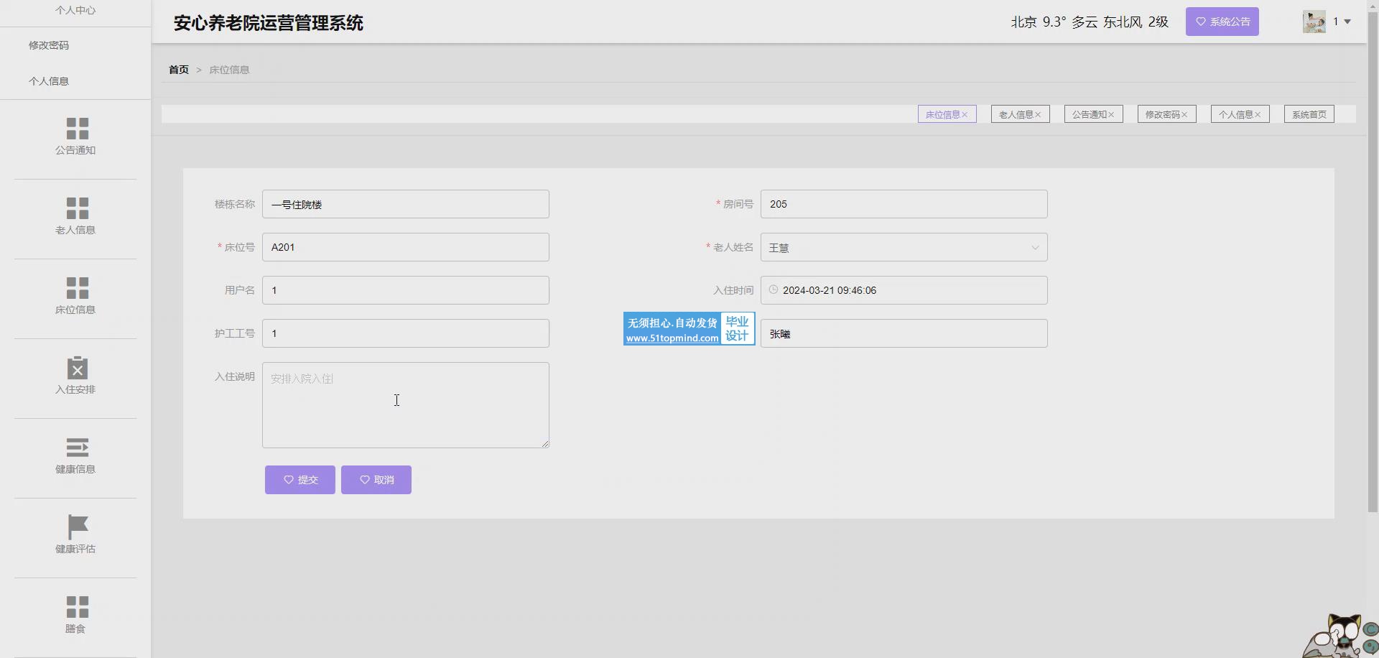
Task: Switch to the 系统首页 tab
Action: point(1309,114)
